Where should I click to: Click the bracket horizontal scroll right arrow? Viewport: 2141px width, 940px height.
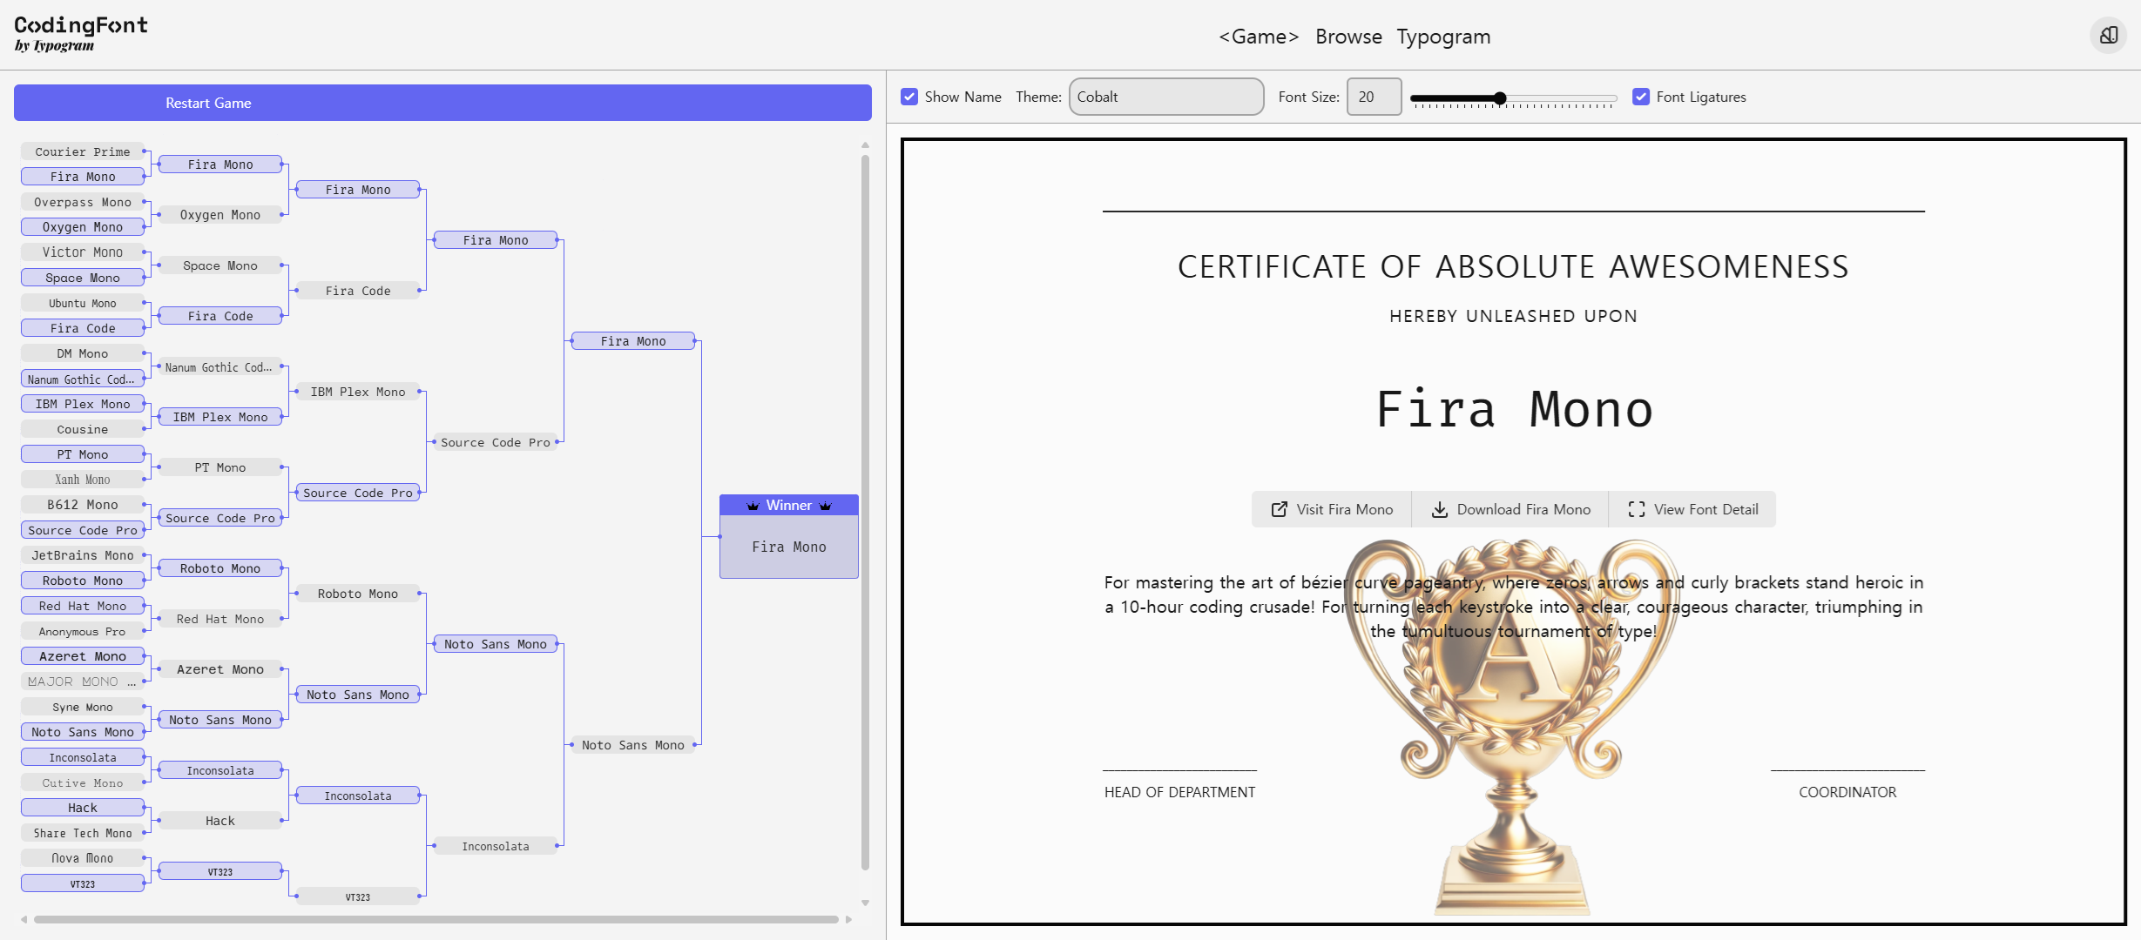(x=848, y=919)
